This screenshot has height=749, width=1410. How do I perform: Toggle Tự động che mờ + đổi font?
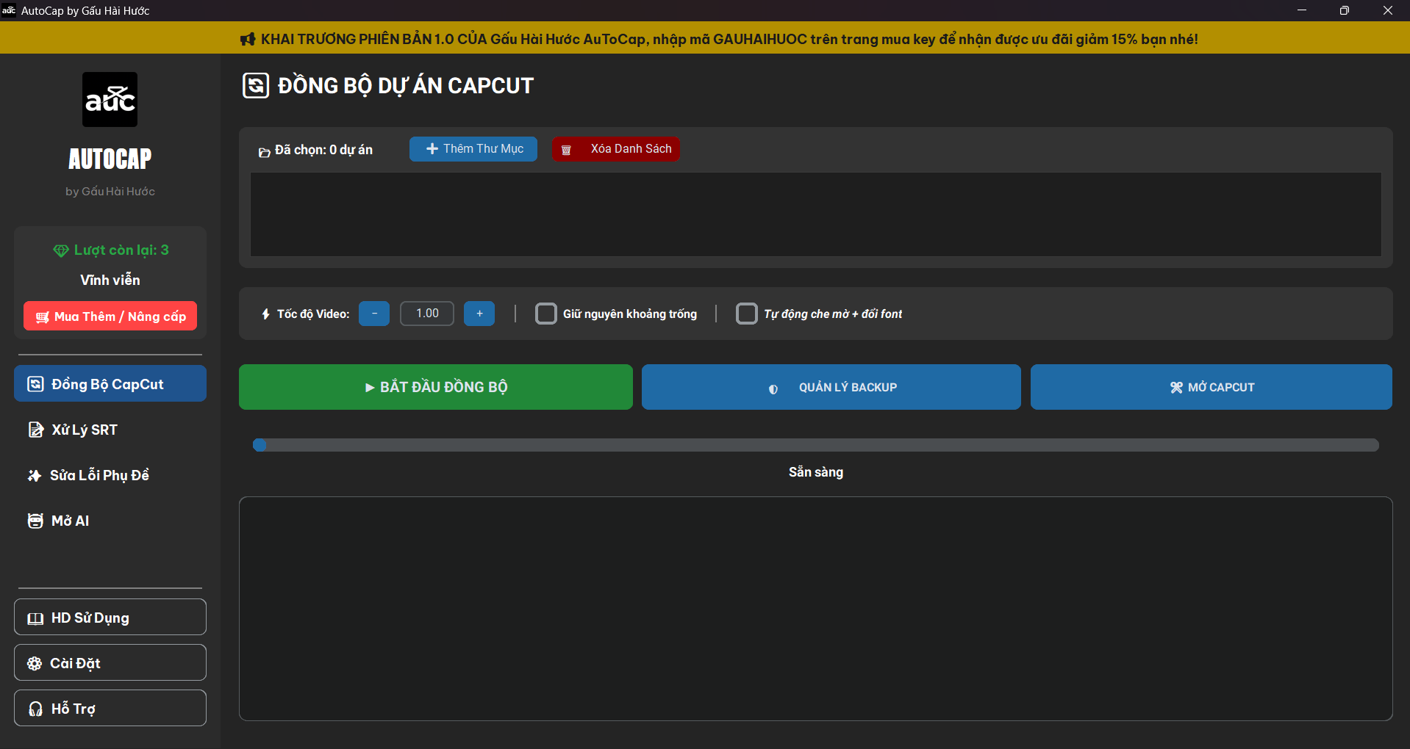[747, 314]
